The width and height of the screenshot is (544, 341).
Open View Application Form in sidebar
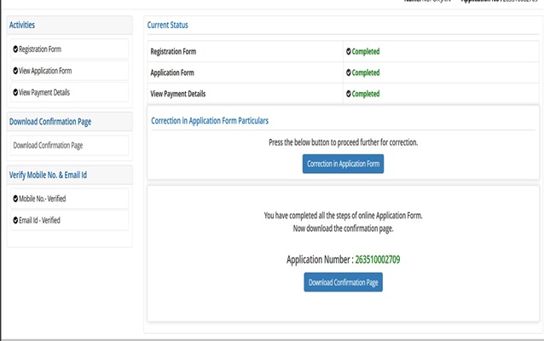click(47, 71)
